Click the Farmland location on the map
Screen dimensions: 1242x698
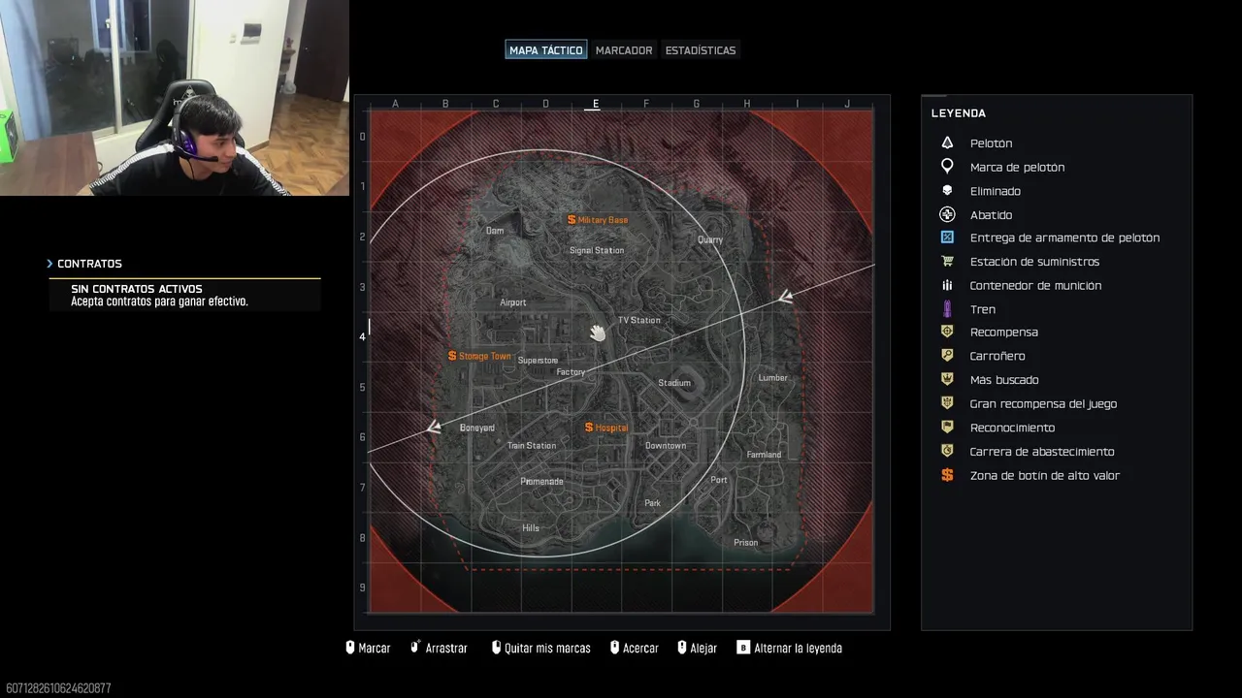[x=765, y=455]
